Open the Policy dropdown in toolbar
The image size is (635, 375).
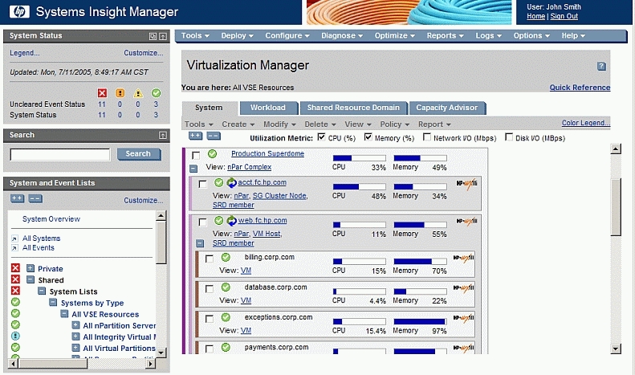point(395,124)
